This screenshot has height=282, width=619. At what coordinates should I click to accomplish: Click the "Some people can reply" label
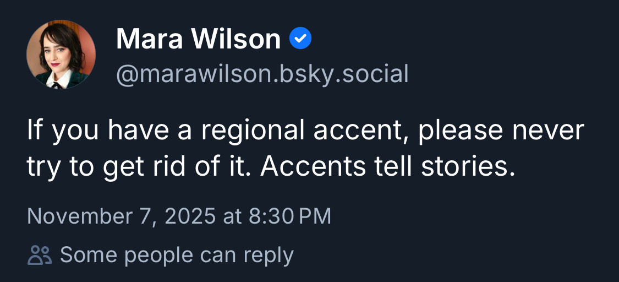[x=177, y=255]
